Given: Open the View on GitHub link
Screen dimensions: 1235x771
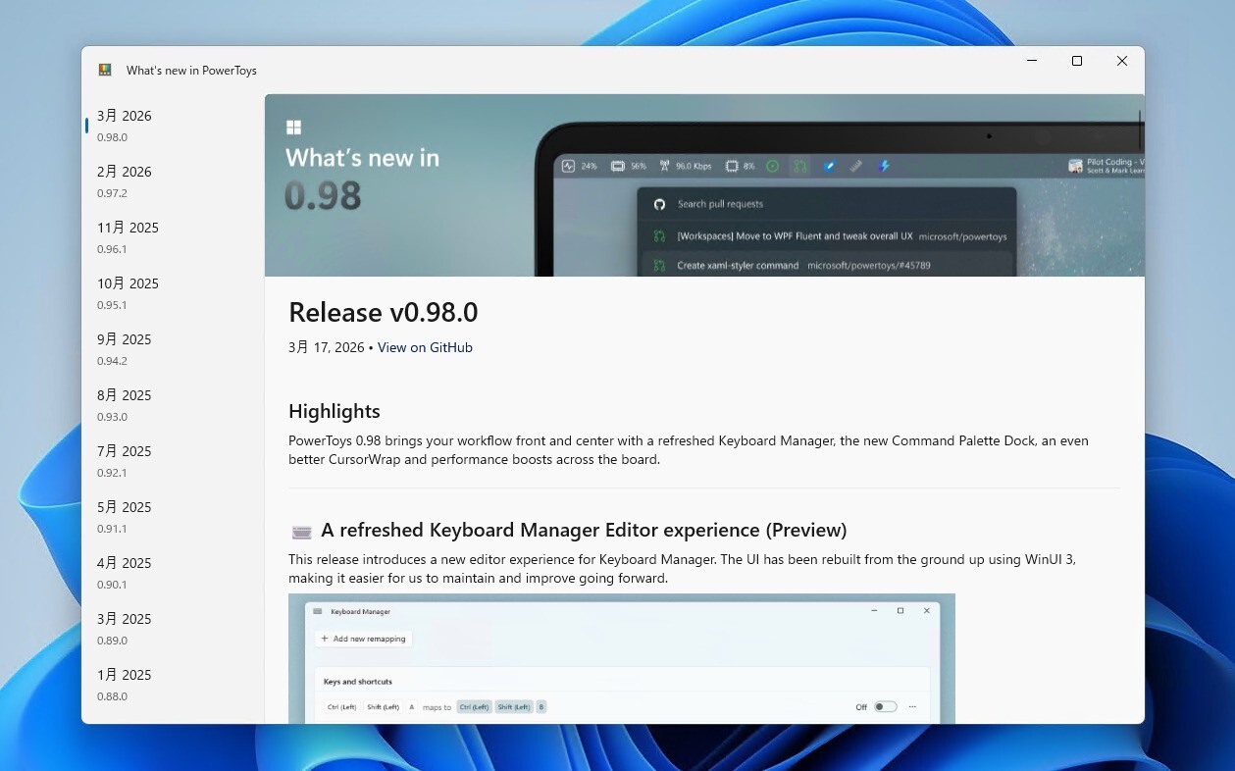Looking at the screenshot, I should pos(425,347).
